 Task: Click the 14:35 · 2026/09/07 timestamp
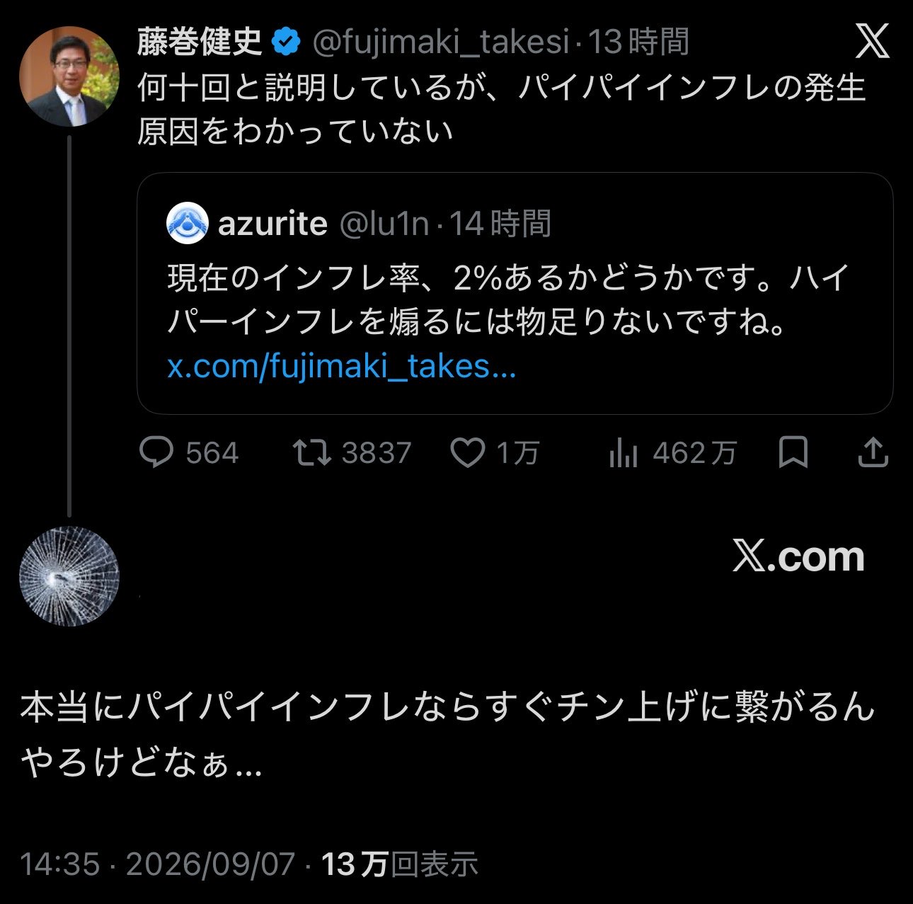coord(157,864)
